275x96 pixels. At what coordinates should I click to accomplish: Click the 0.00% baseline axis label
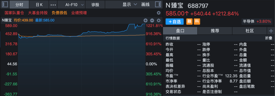click(151, 64)
